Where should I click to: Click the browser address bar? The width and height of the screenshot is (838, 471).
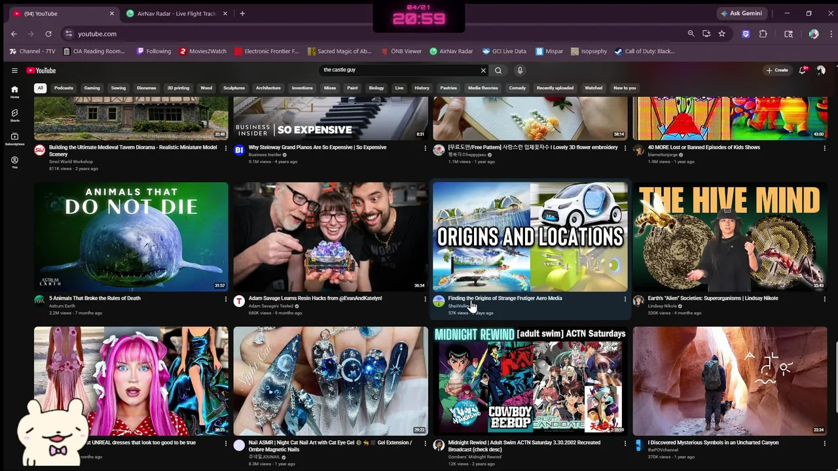point(380,34)
